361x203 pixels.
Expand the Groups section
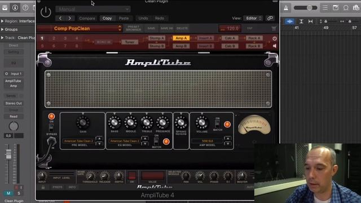click(2, 29)
